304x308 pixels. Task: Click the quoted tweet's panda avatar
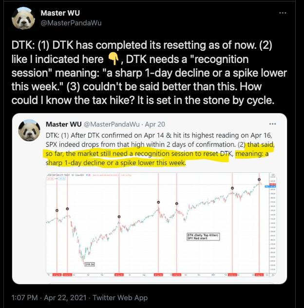[x=29, y=130]
